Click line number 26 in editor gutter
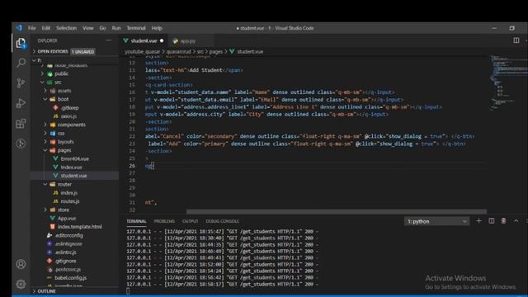Viewport: 528px width, 297px height. 132,166
